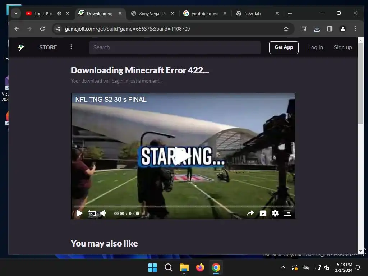The image size is (368, 276).
Task: Open Firefox from the taskbar
Action: 200,267
